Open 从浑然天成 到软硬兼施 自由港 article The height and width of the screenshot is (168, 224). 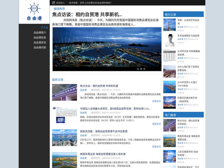(x=189, y=53)
